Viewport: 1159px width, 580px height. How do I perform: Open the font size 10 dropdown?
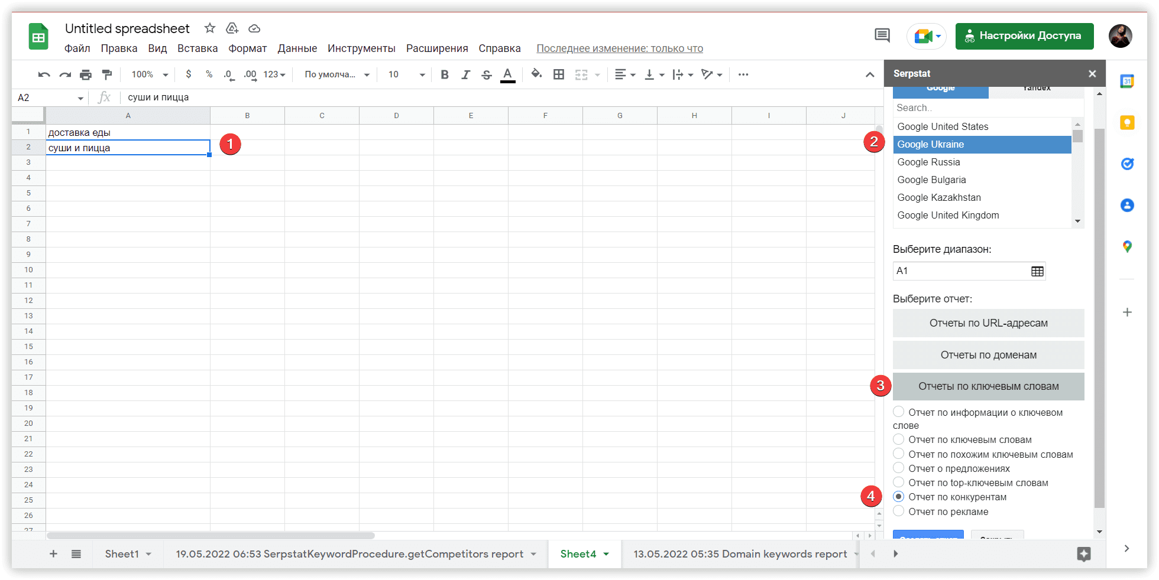click(x=406, y=74)
